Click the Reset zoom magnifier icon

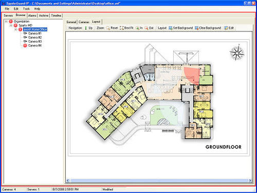108,28
